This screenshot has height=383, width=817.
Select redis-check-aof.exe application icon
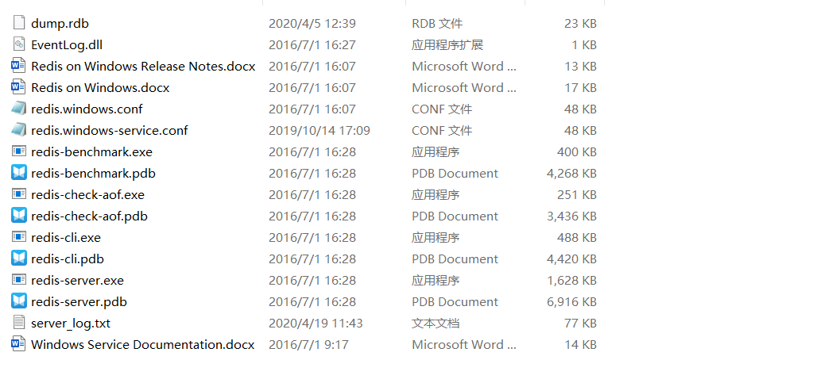[x=19, y=193]
